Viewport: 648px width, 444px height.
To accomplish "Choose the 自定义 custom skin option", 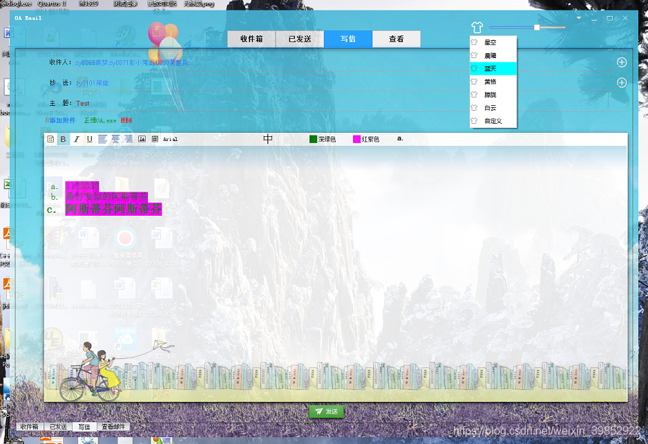I will tap(493, 121).
